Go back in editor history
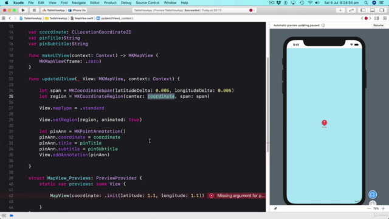 click(x=10, y=18)
